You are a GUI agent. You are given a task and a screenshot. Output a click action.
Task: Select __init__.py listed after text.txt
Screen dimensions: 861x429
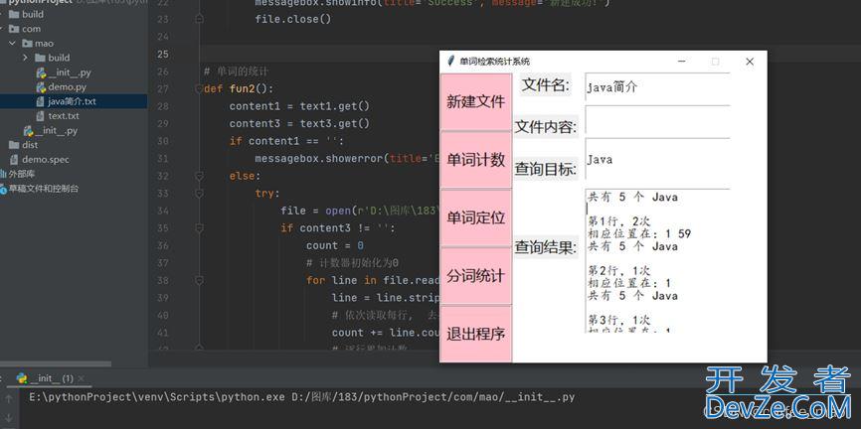56,130
